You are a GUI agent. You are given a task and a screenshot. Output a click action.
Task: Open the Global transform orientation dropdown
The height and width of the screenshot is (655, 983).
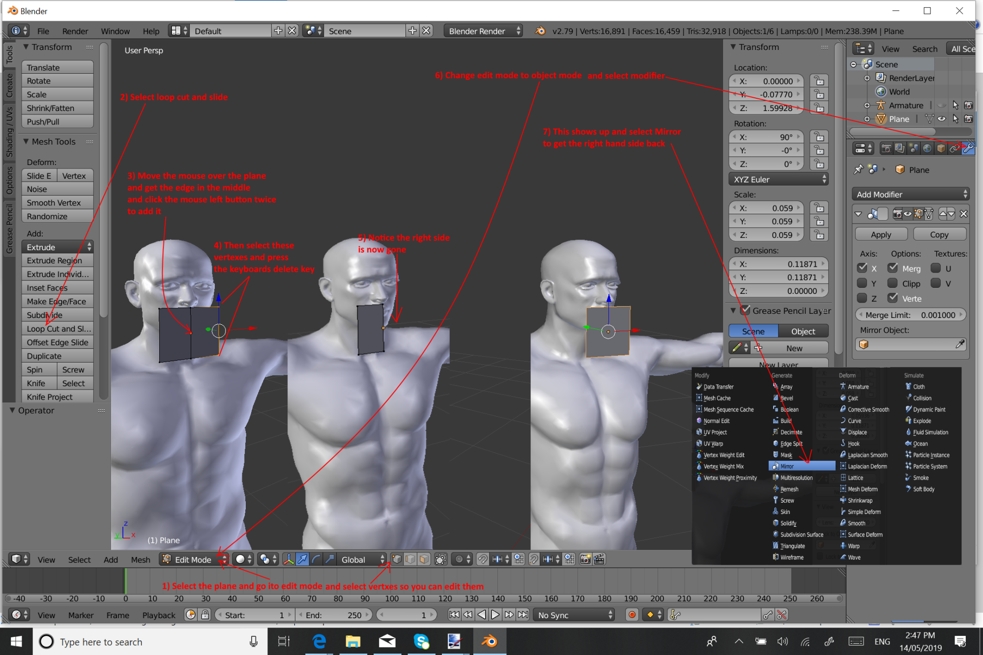362,559
